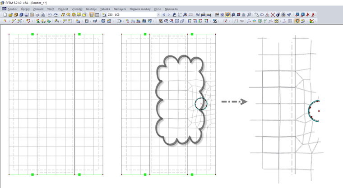Open the Úpravy menu
The image size is (343, 188).
point(25,9)
